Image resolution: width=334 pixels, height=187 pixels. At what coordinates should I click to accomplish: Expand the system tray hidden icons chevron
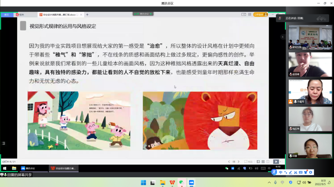click(269, 183)
